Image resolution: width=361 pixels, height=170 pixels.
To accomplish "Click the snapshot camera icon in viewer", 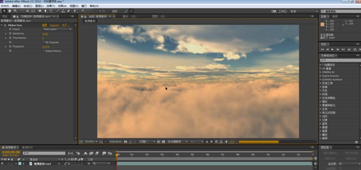I will click(x=126, y=142).
